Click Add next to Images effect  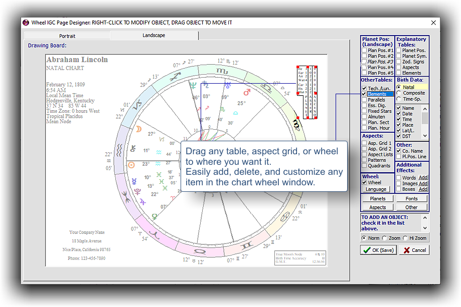point(423,183)
